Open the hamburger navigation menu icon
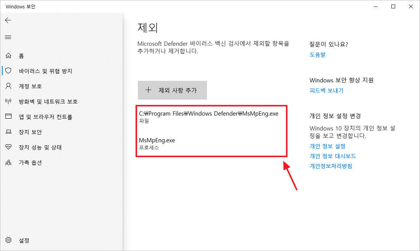This screenshot has height=251, width=420. click(8, 37)
